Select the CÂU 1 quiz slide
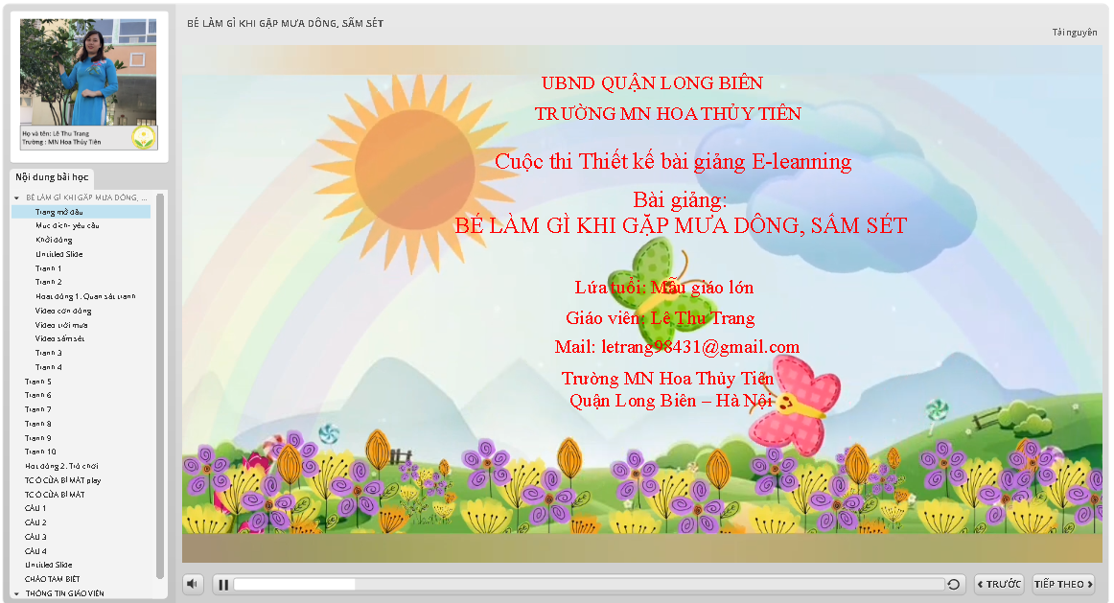This screenshot has height=603, width=1114. tap(35, 508)
